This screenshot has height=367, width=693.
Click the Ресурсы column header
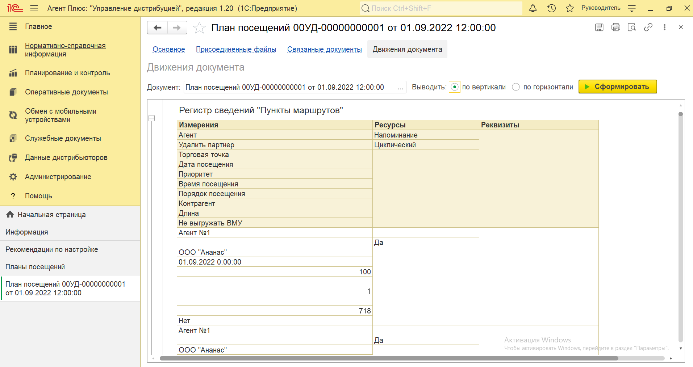[426, 125]
